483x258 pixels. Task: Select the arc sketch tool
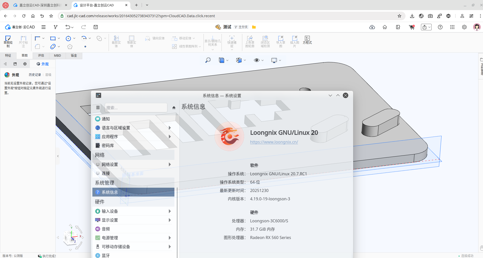[84, 38]
